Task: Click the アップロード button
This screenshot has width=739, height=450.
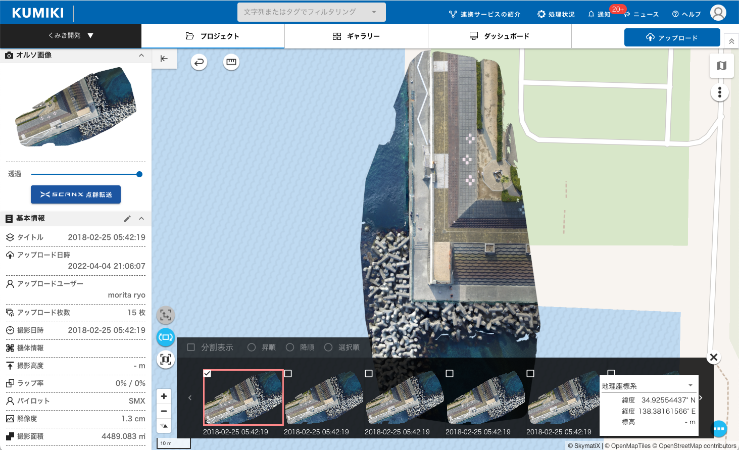Action: coord(672,37)
